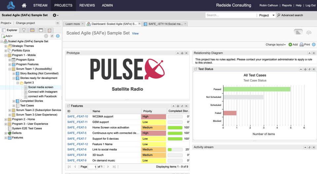This screenshot has width=317, height=174.
Task: Click the Failed bar in test chart
Action: click(x=230, y=113)
